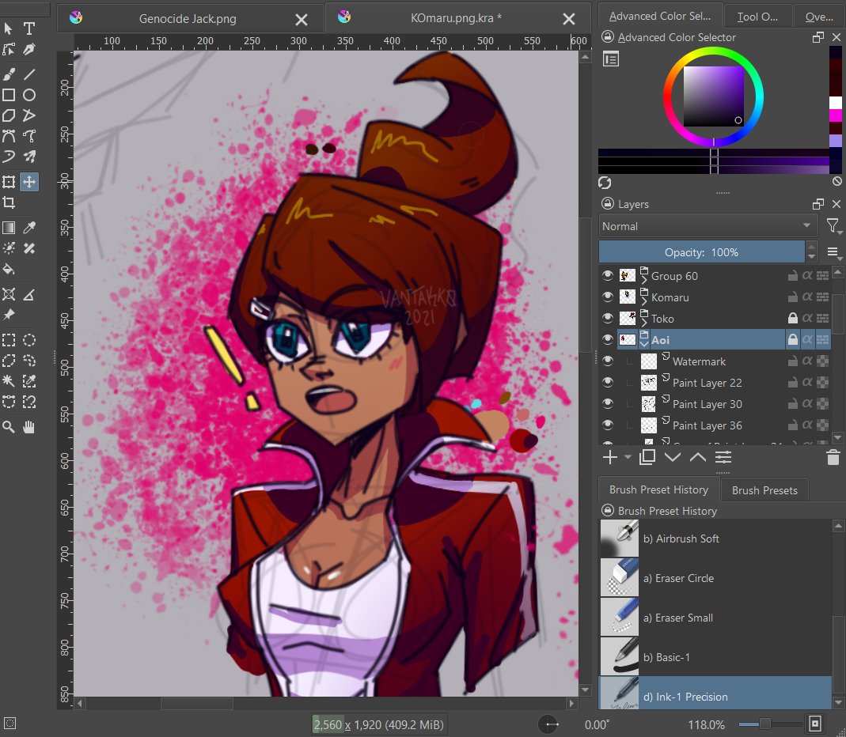
Task: Open the Brush Preset History tab
Action: [x=658, y=489]
